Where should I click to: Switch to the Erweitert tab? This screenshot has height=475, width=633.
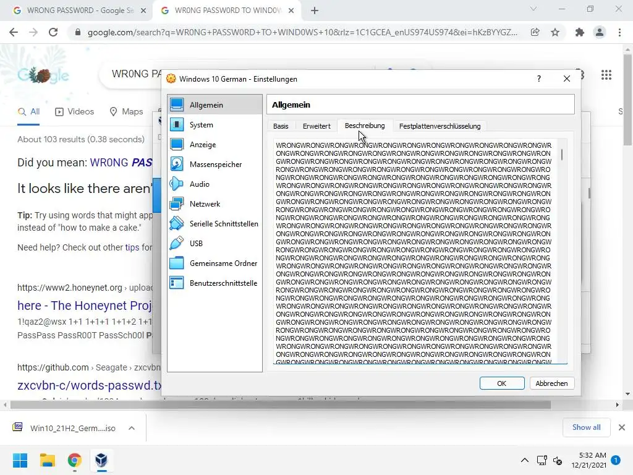316,126
